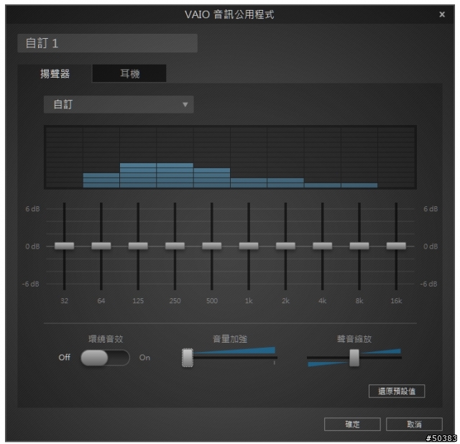Viewport: 460px width, 444px height.
Task: Confirm with the 確定 button
Action: click(x=352, y=424)
